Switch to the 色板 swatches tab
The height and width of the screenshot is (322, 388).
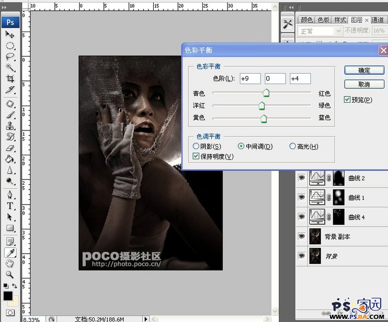[323, 20]
